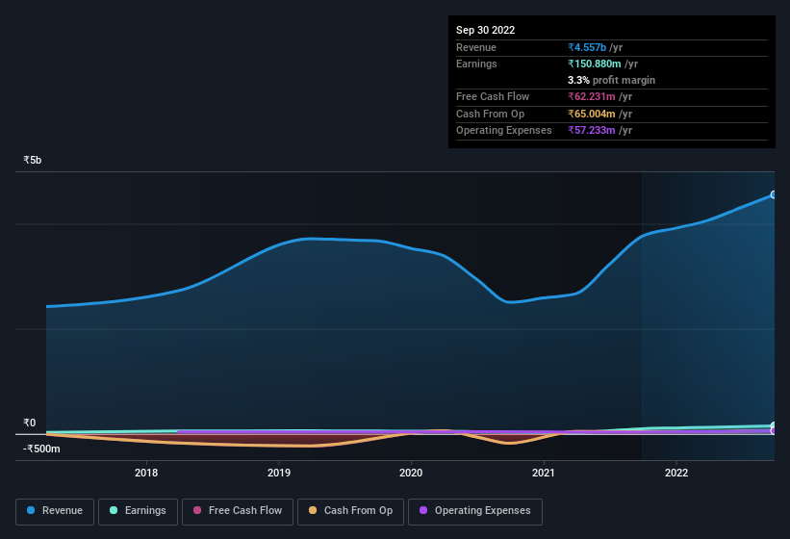Screen dimensions: 790x539
Task: Click the ₹62.231m free cash flow value
Action: pos(592,96)
